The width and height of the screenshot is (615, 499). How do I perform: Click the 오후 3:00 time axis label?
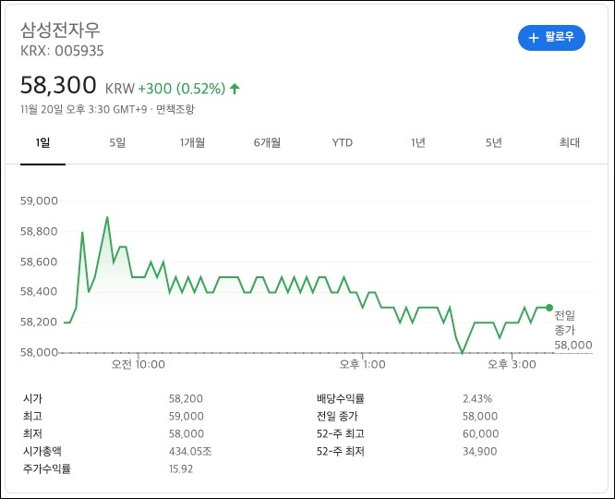pos(512,364)
